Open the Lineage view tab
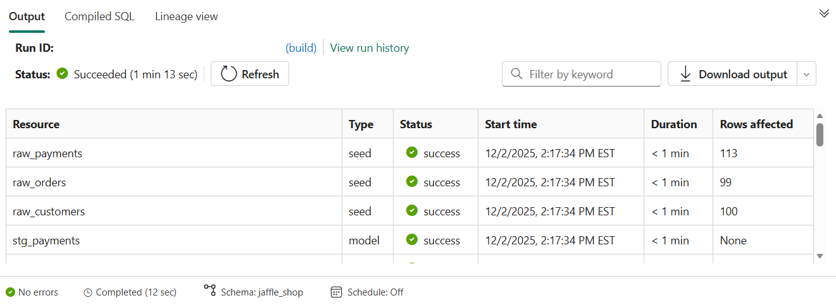The height and width of the screenshot is (305, 836). [x=186, y=16]
